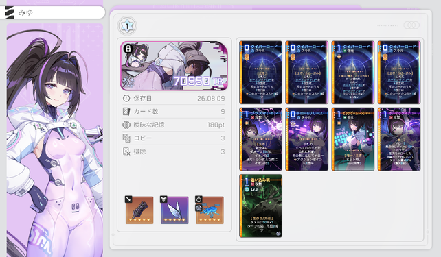Click the clock icon beside 保存日

(126, 98)
